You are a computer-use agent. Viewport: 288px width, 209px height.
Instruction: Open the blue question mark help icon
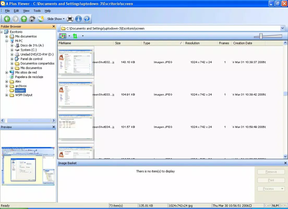[x=87, y=19]
